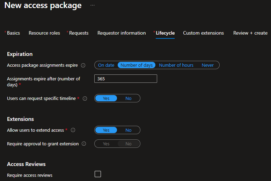271x181 pixels.
Task: Click the Access Reviews section heading
Action: point(26,164)
